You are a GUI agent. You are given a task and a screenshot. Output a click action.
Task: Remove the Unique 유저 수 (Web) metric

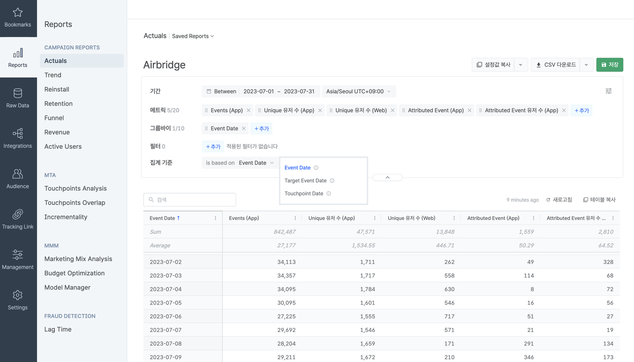393,110
